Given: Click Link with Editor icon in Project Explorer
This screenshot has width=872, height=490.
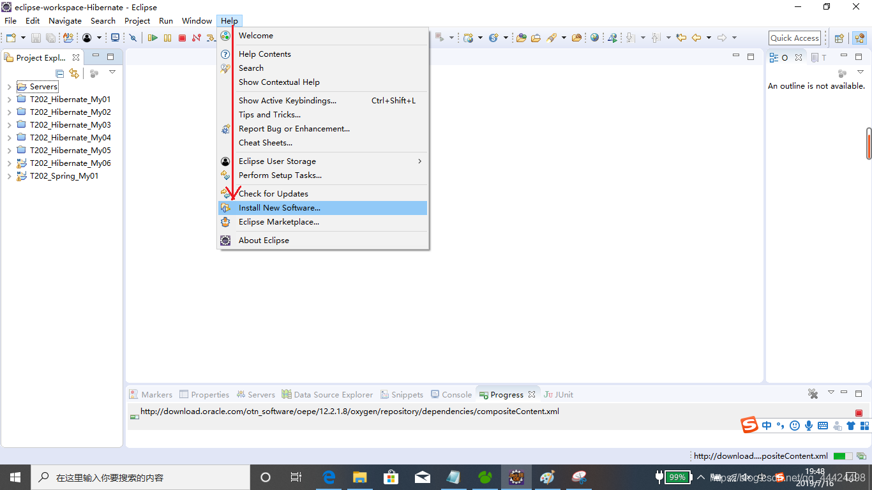Looking at the screenshot, I should click(74, 73).
